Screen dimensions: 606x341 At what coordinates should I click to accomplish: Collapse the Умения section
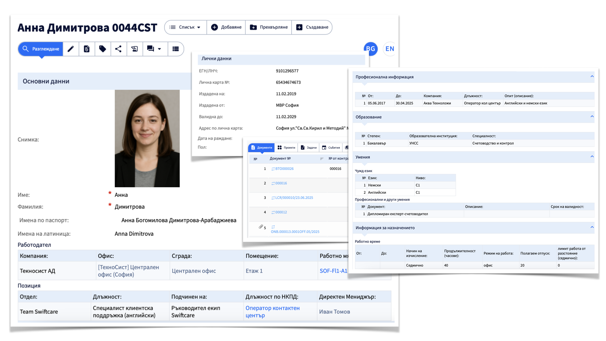tap(592, 157)
